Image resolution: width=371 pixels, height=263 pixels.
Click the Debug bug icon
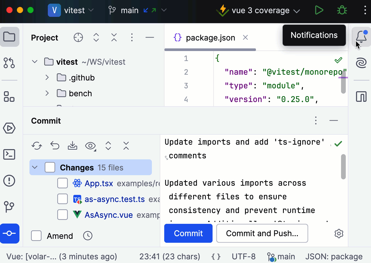(342, 10)
